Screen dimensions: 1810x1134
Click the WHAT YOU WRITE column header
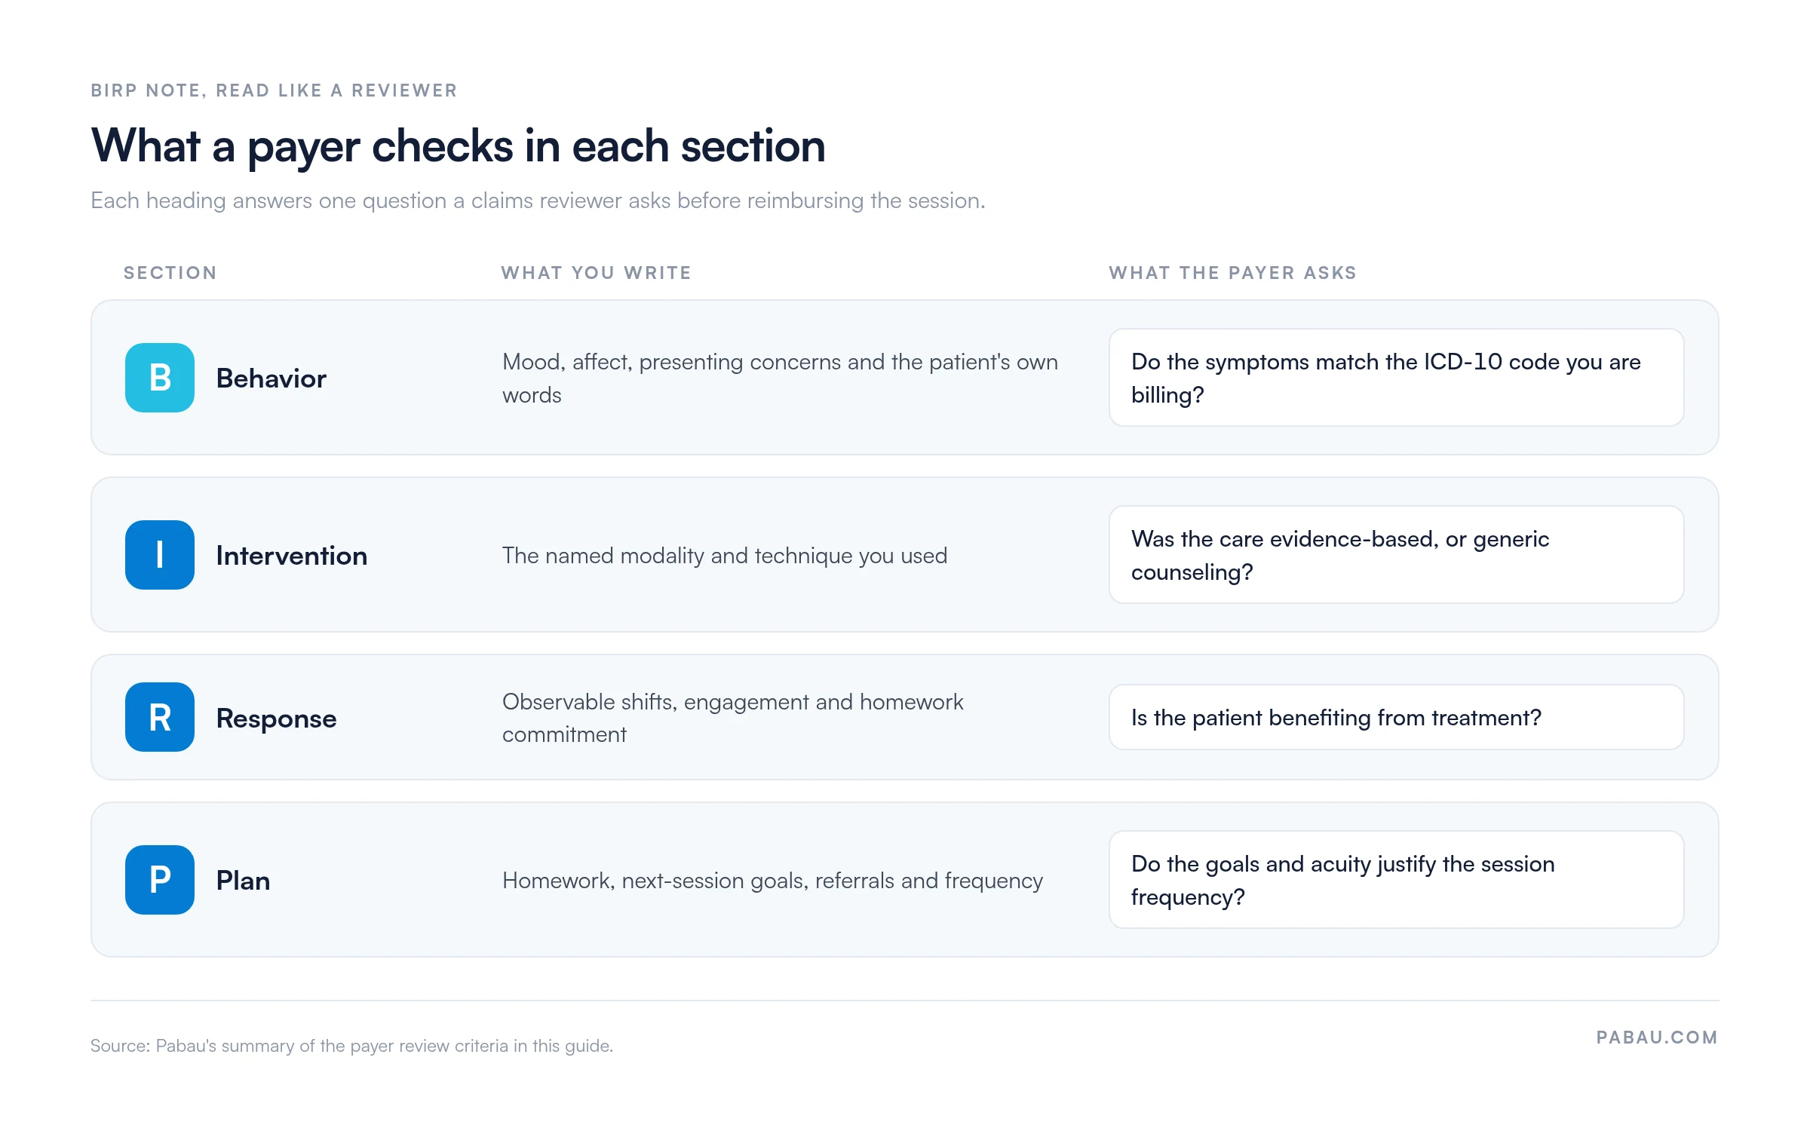point(597,273)
